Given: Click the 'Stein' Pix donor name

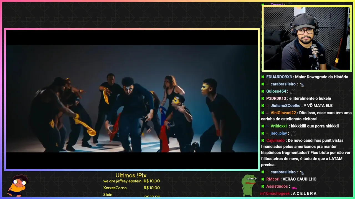Looking at the screenshot, I should [108, 195].
